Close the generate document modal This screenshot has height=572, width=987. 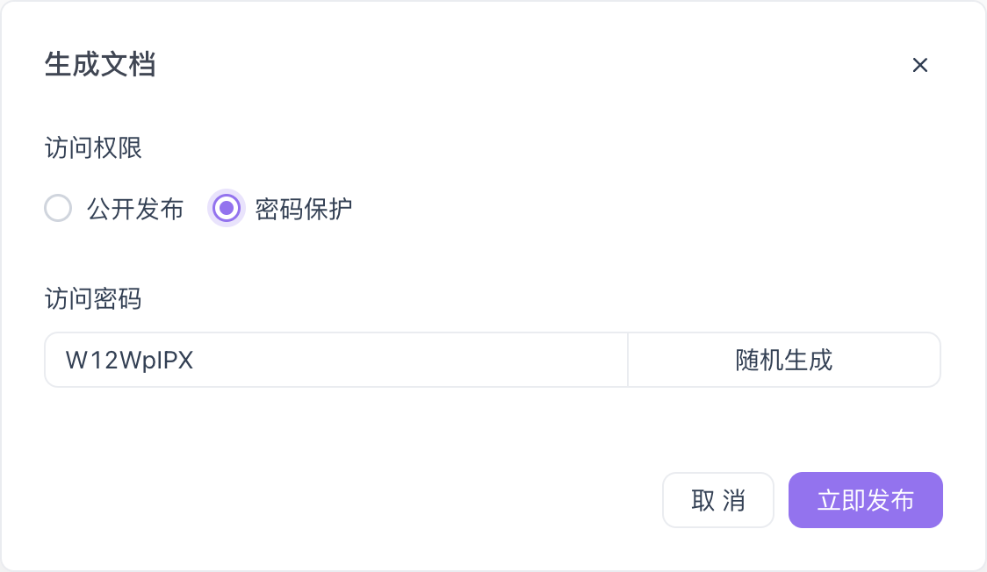pyautogui.click(x=919, y=65)
